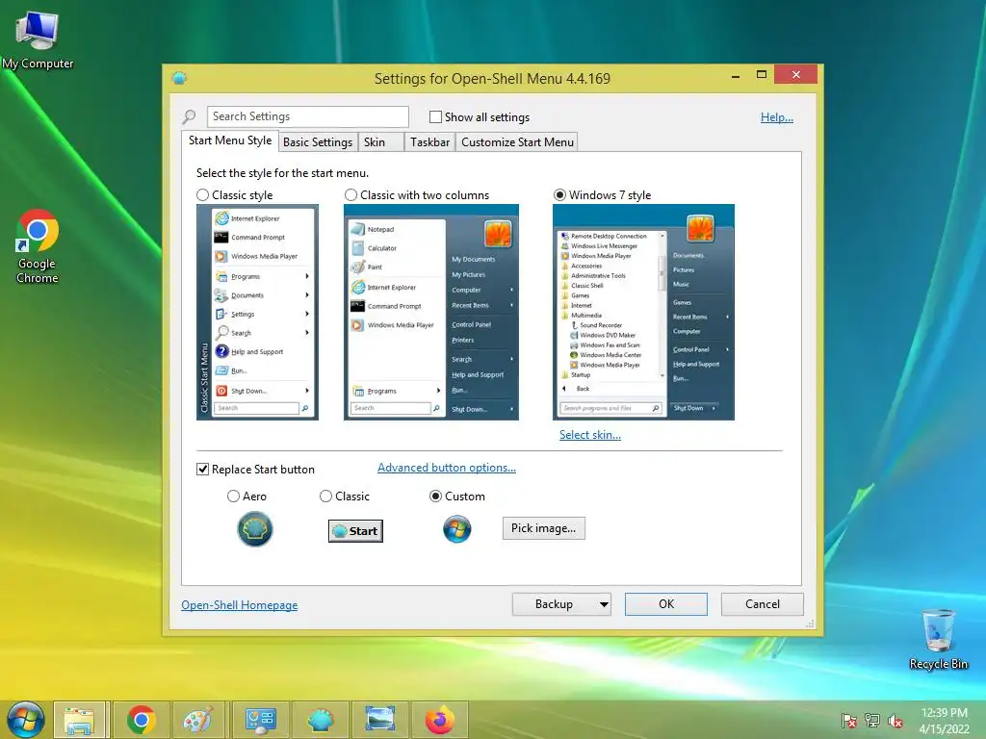Click the search magnifier icon in settings
The width and height of the screenshot is (986, 739).
(189, 116)
